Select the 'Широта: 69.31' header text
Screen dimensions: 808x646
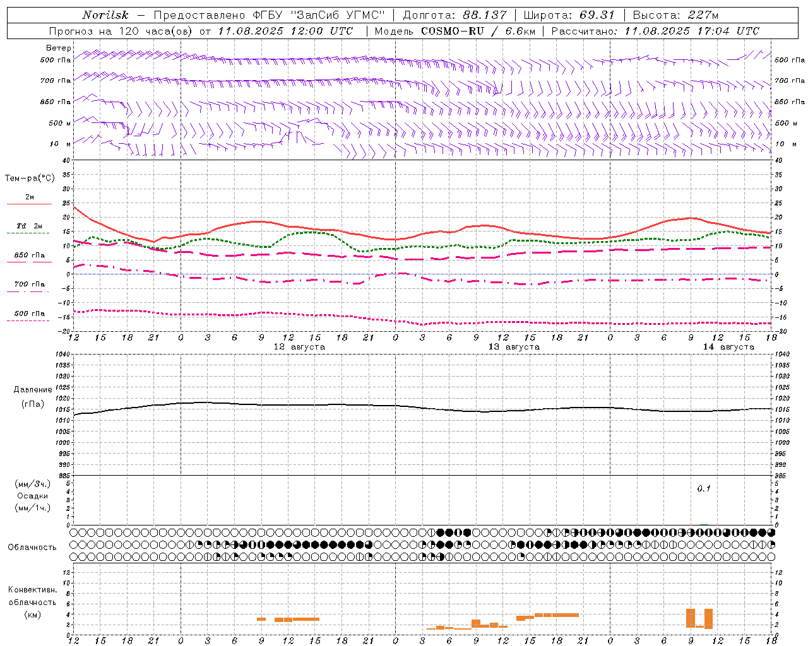(x=569, y=15)
